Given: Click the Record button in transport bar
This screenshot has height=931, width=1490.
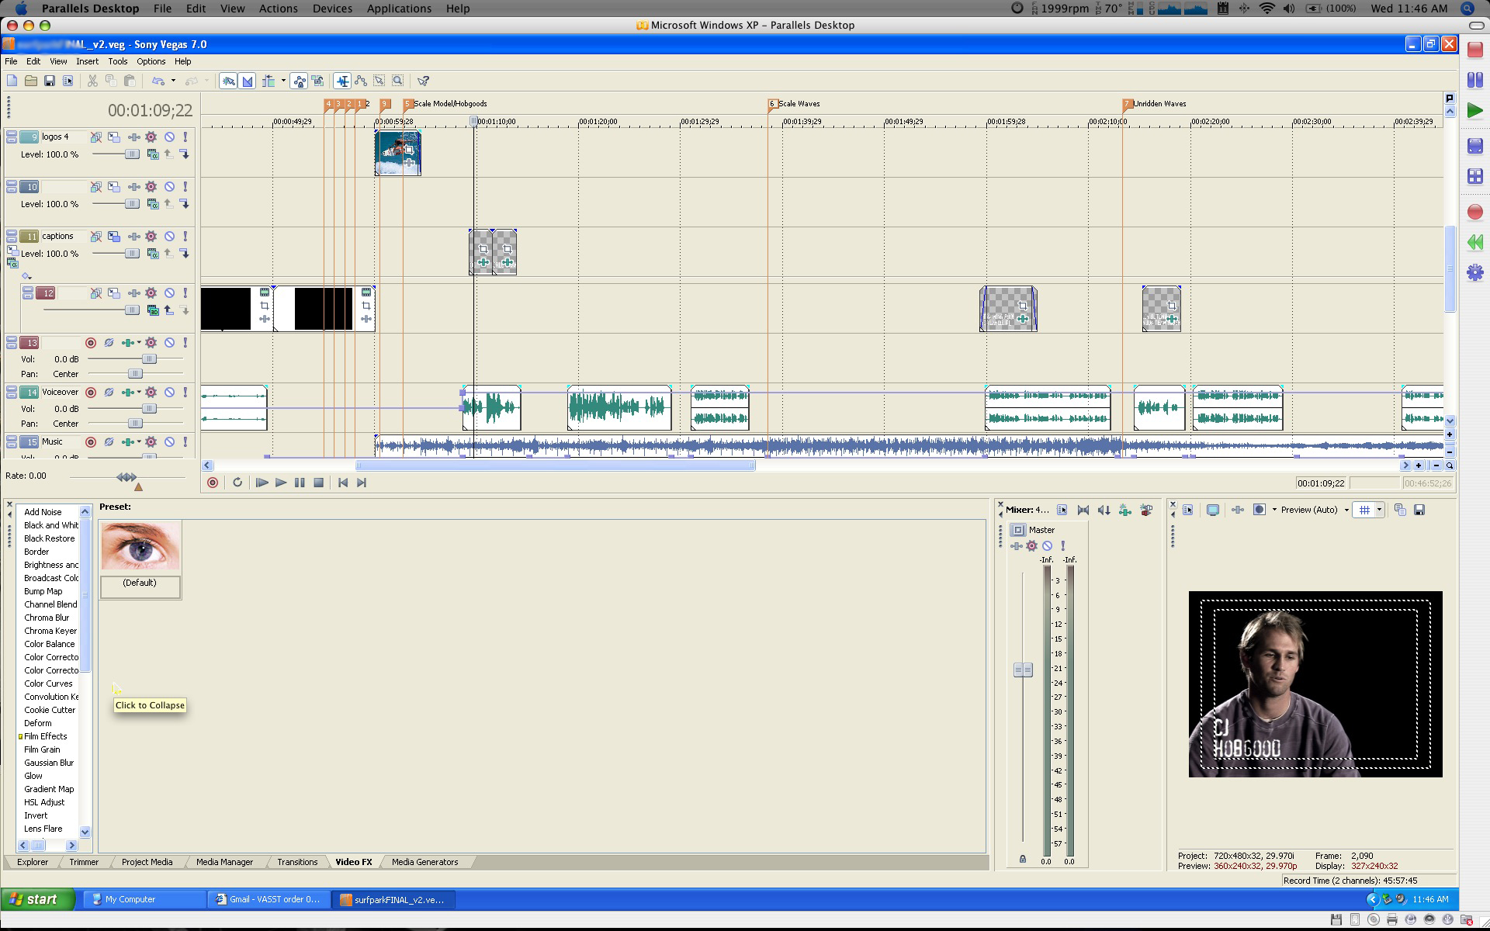Looking at the screenshot, I should tap(213, 483).
